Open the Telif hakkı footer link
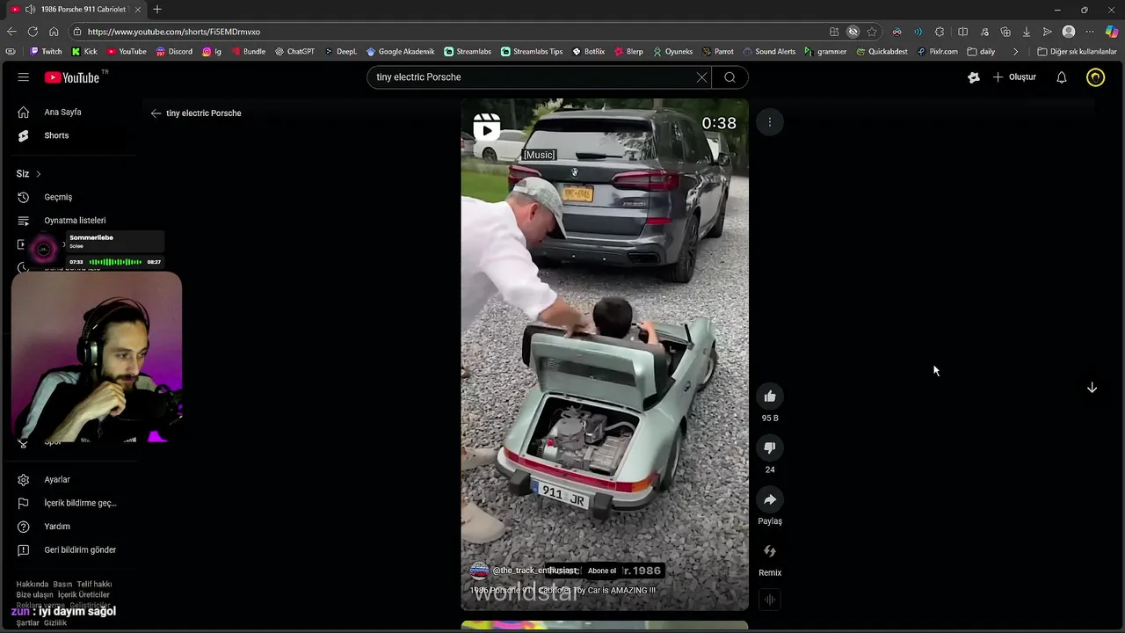The height and width of the screenshot is (633, 1125). pyautogui.click(x=94, y=585)
